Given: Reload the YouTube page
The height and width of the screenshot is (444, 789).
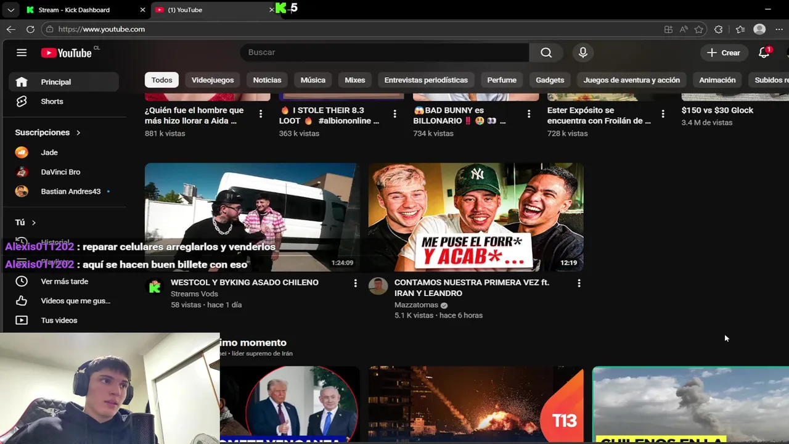Looking at the screenshot, I should pos(30,29).
